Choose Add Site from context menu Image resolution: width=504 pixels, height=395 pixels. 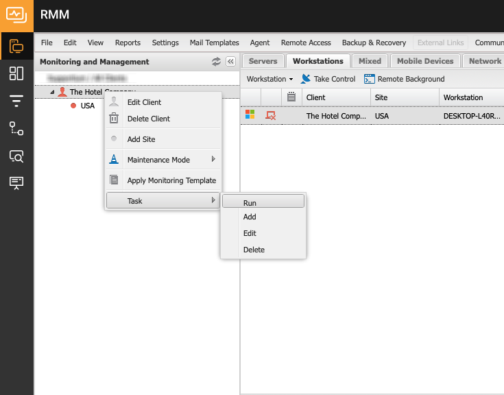[x=163, y=139]
